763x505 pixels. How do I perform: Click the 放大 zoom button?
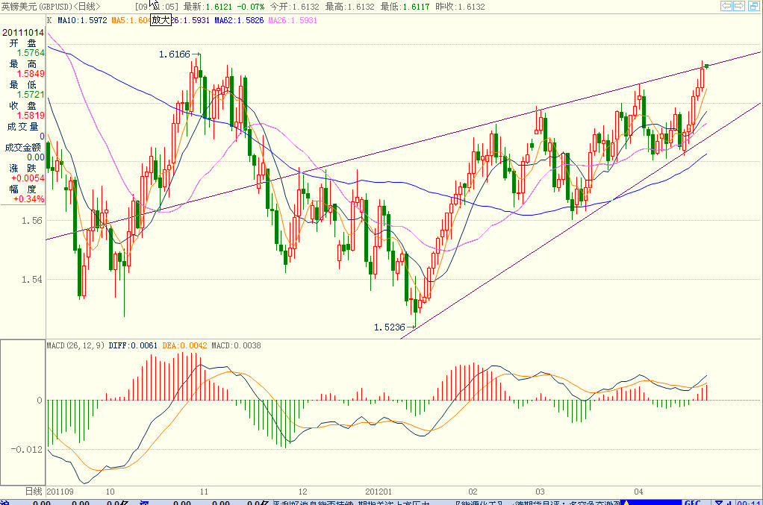(161, 20)
